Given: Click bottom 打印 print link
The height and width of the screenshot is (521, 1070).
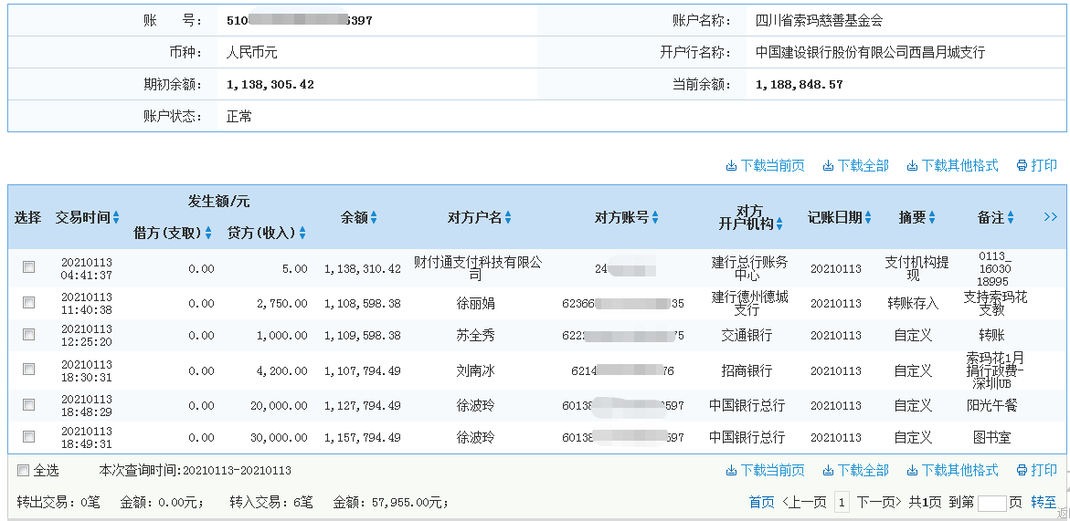Looking at the screenshot, I should click(1036, 470).
